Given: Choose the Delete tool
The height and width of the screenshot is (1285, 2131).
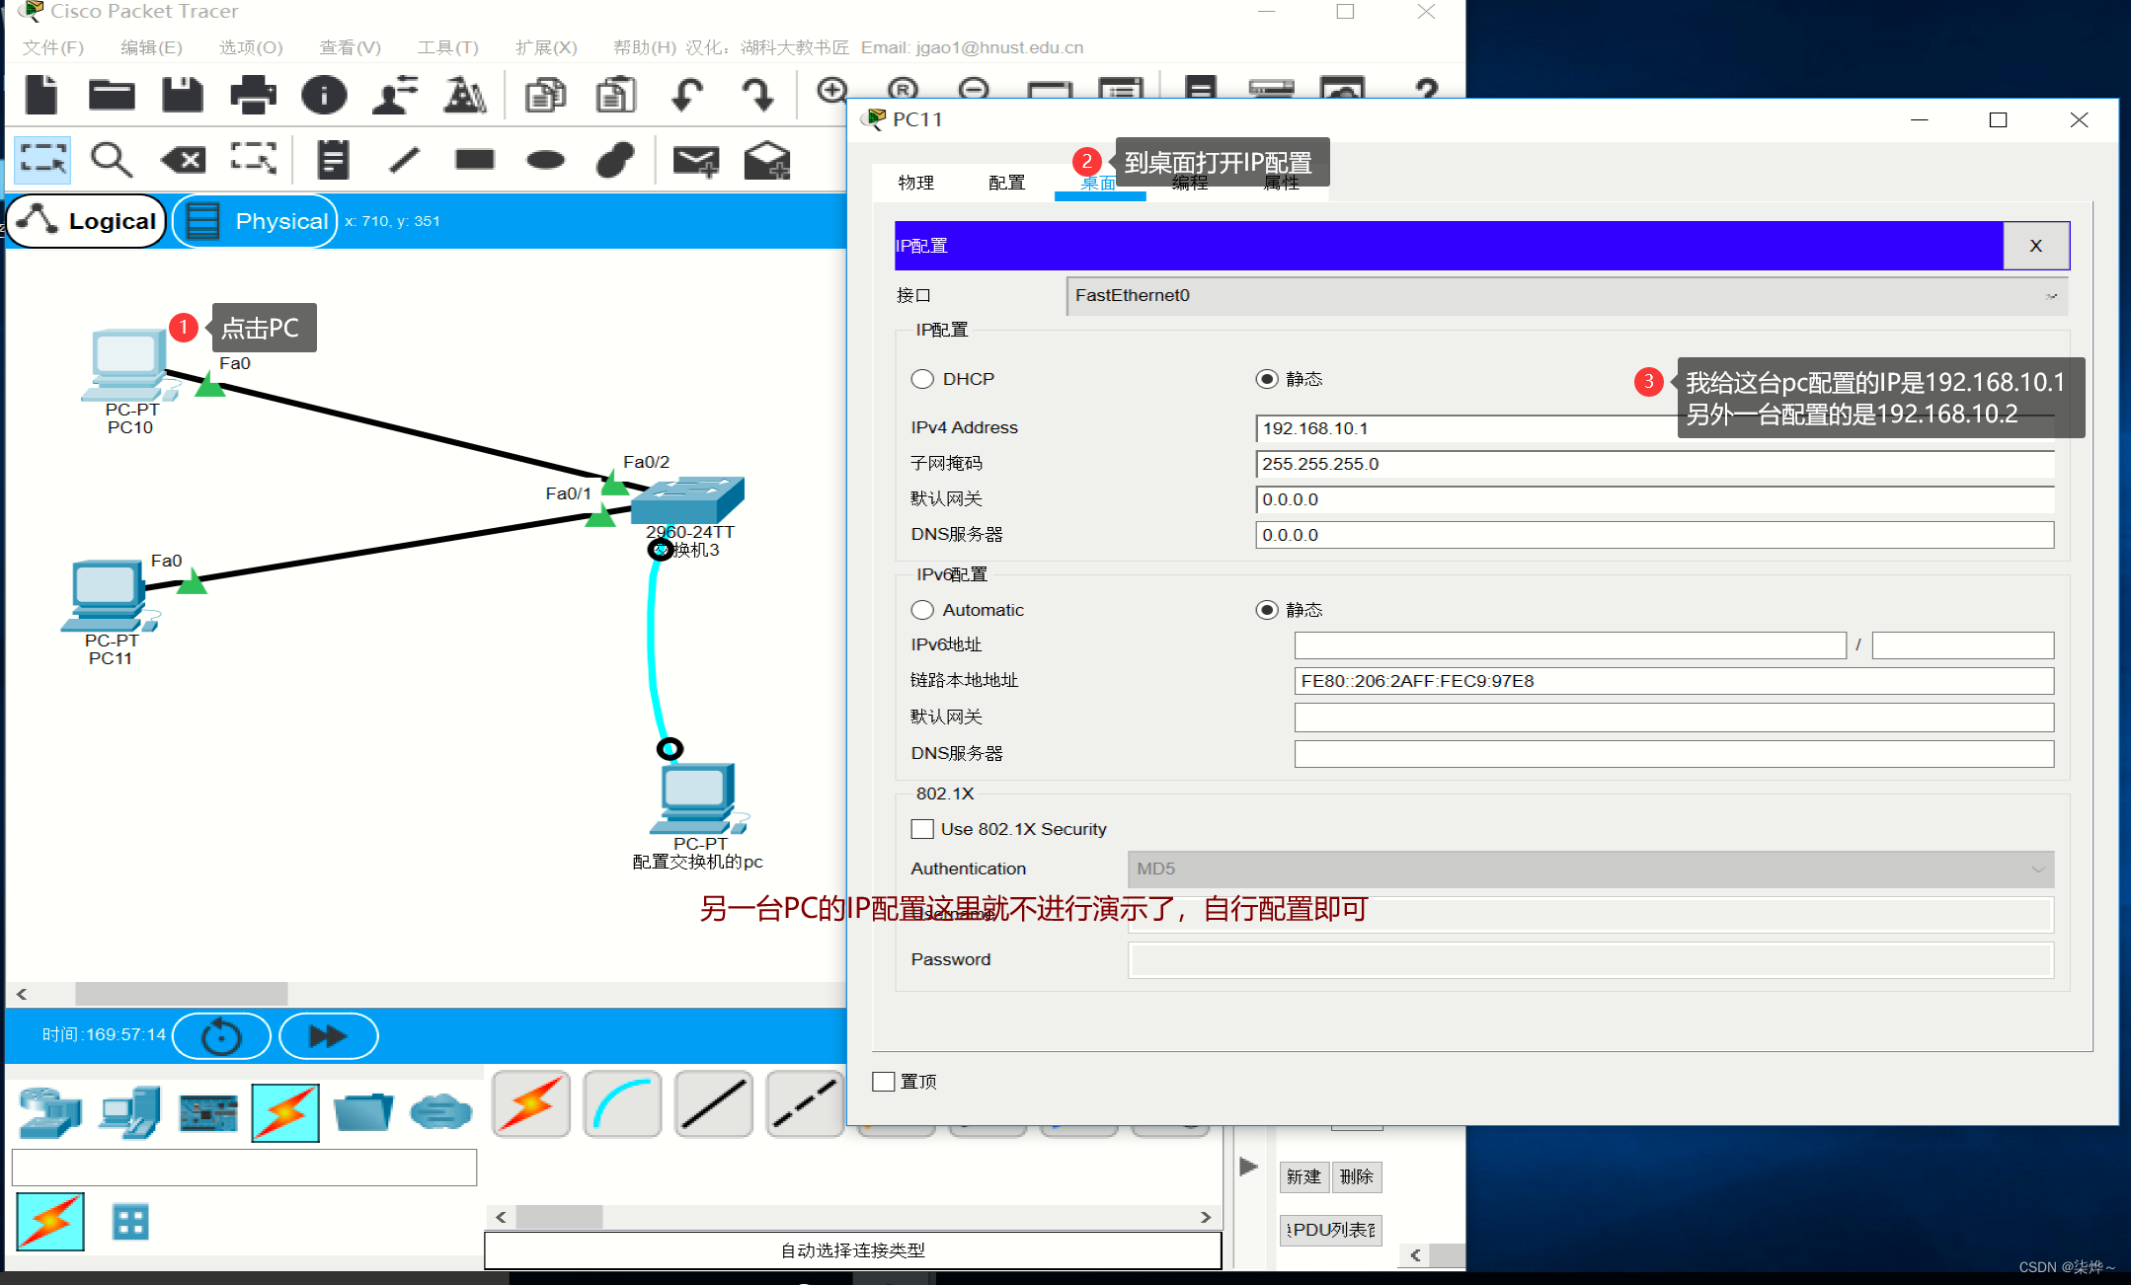Looking at the screenshot, I should 184,160.
